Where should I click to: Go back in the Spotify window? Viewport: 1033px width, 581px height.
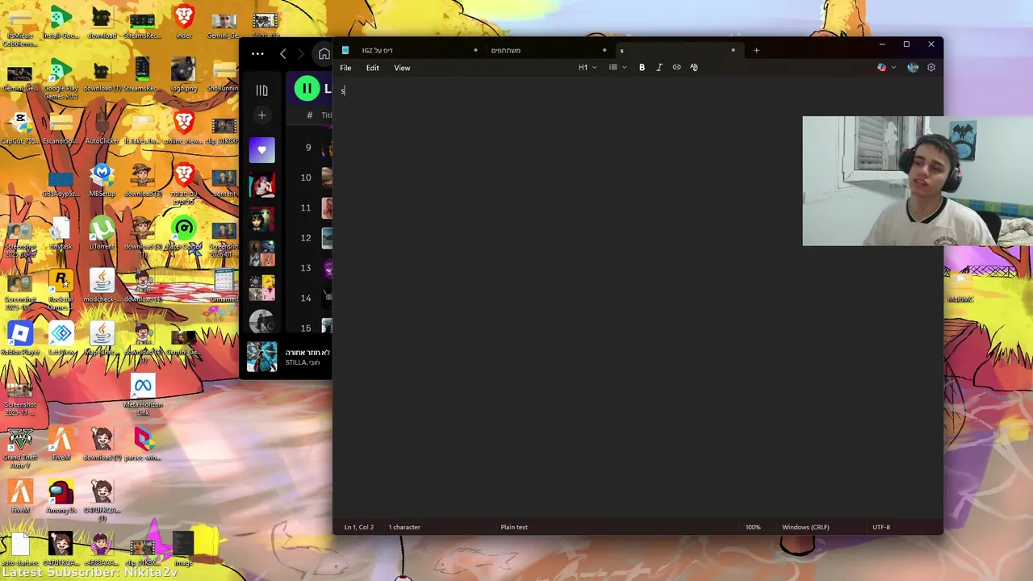(282, 54)
